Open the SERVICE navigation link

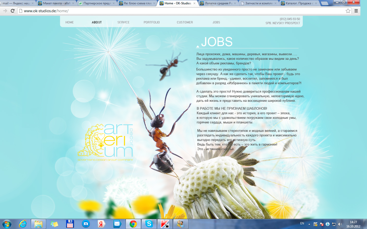pyautogui.click(x=124, y=22)
